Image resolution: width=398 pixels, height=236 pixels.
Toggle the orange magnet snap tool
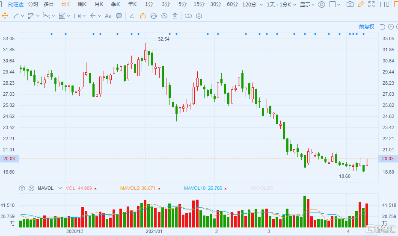point(143,16)
